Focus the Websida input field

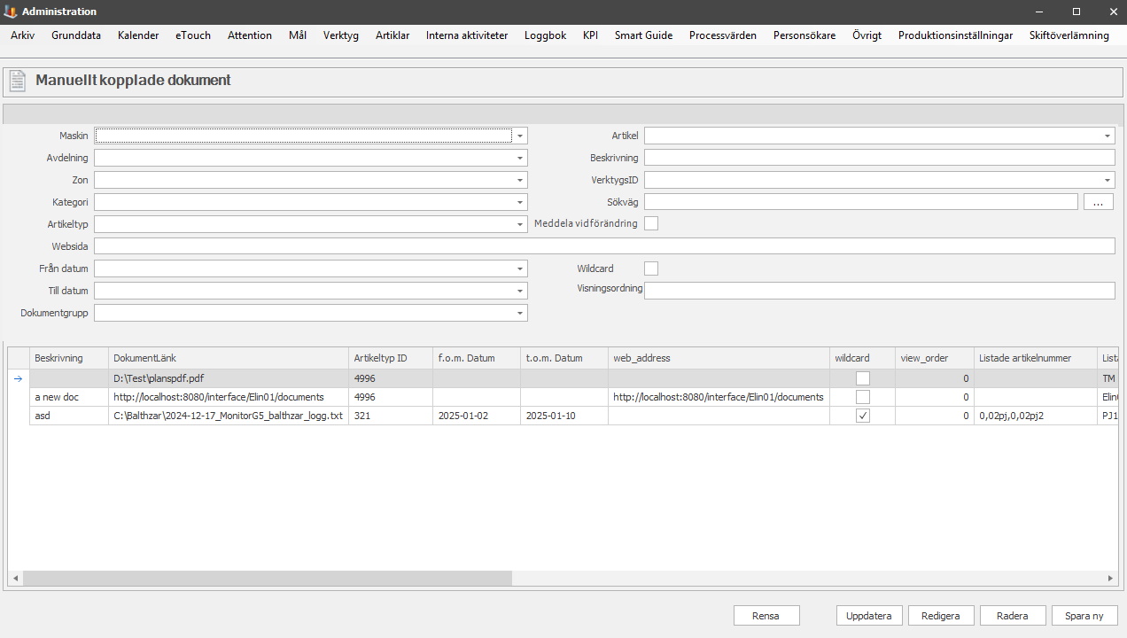tap(604, 246)
